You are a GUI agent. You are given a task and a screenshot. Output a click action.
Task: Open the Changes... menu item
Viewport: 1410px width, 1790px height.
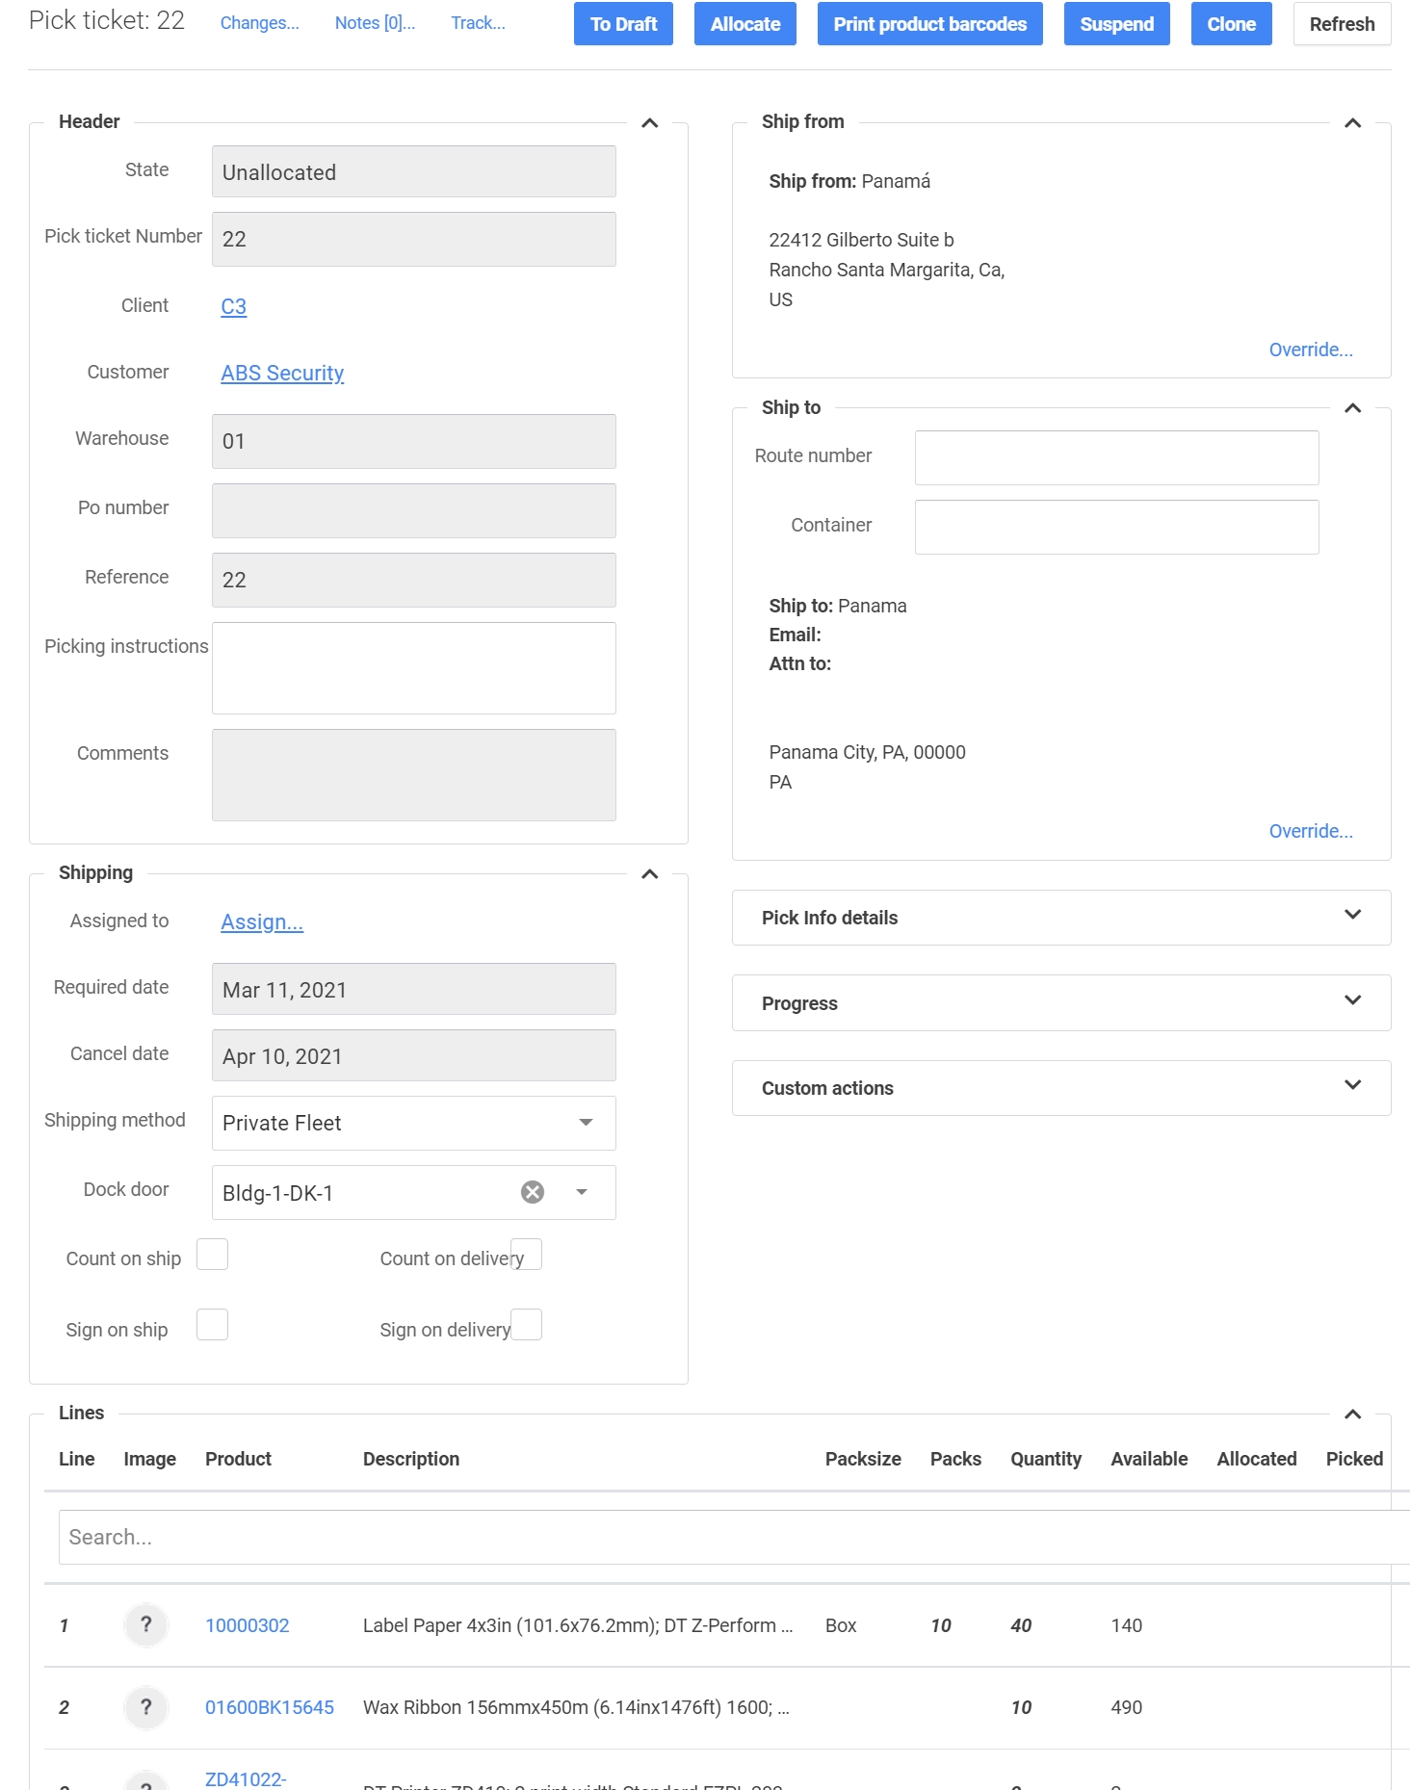(x=260, y=23)
